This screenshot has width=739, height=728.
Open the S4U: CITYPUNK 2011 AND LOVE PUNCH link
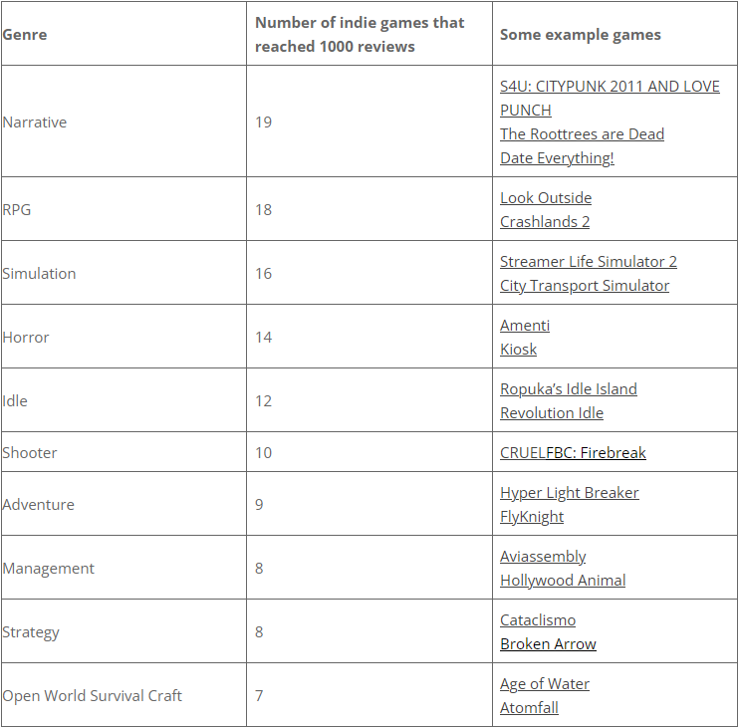click(x=610, y=87)
